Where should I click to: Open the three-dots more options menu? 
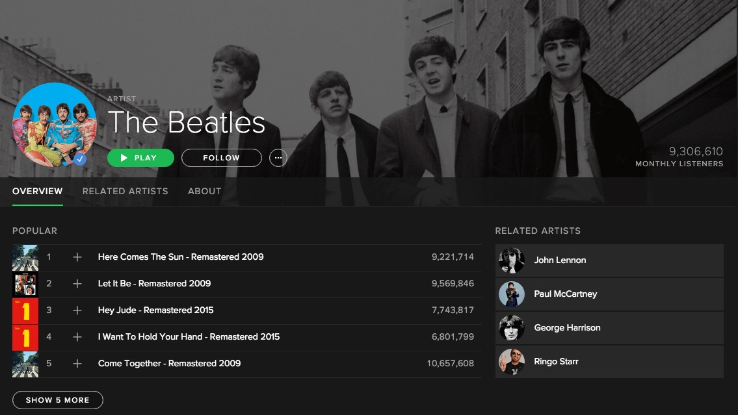coord(278,158)
